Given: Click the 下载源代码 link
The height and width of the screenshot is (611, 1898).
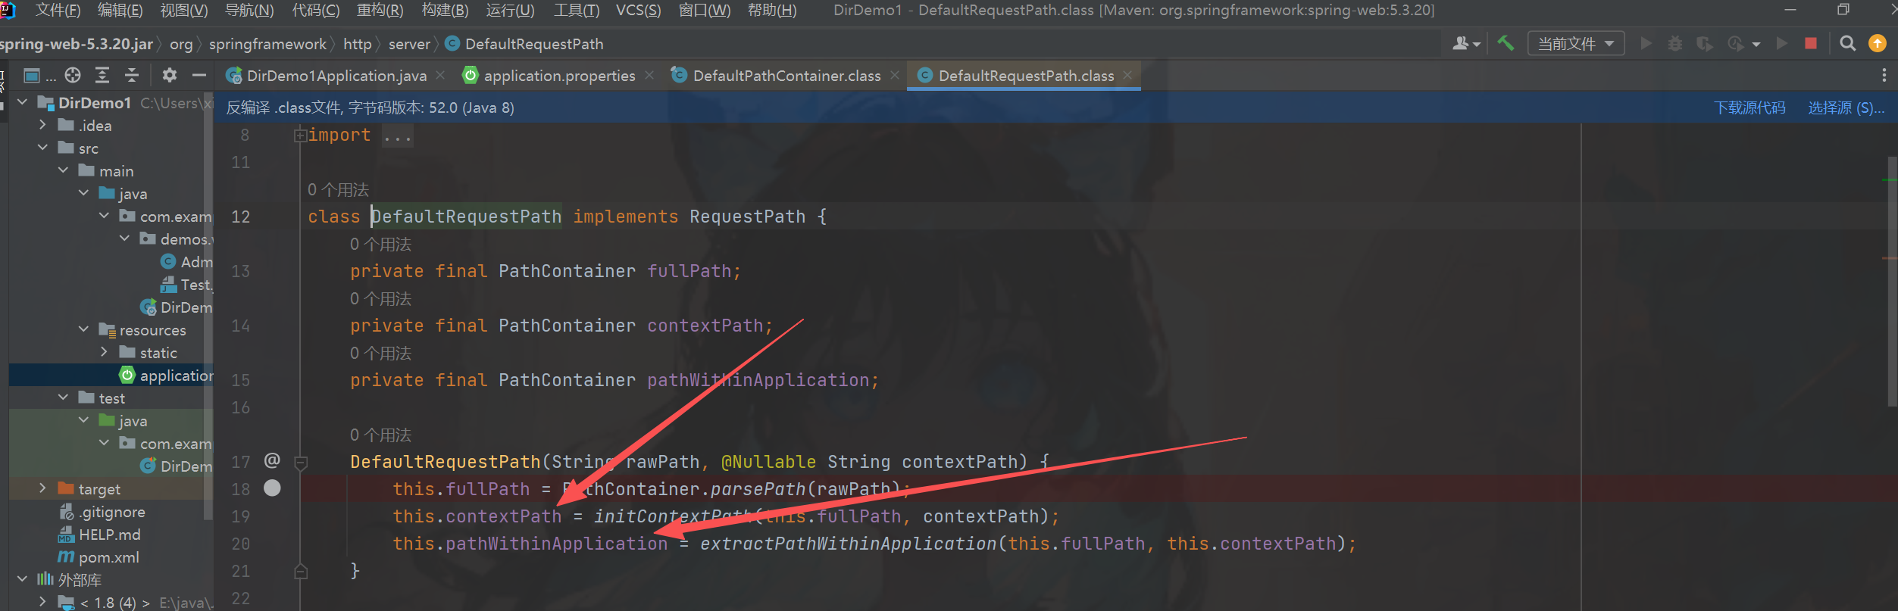Looking at the screenshot, I should tap(1749, 108).
